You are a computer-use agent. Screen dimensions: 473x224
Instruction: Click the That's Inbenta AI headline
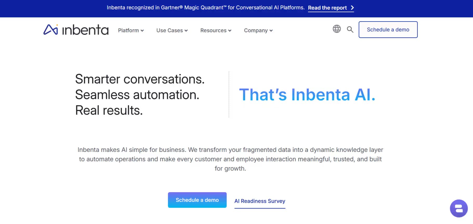(x=307, y=94)
